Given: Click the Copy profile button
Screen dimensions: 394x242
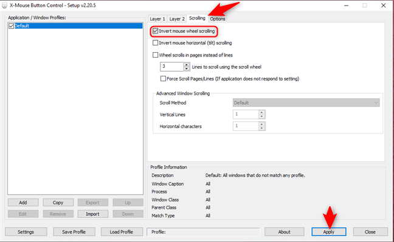Looking at the screenshot, I should (x=58, y=203).
